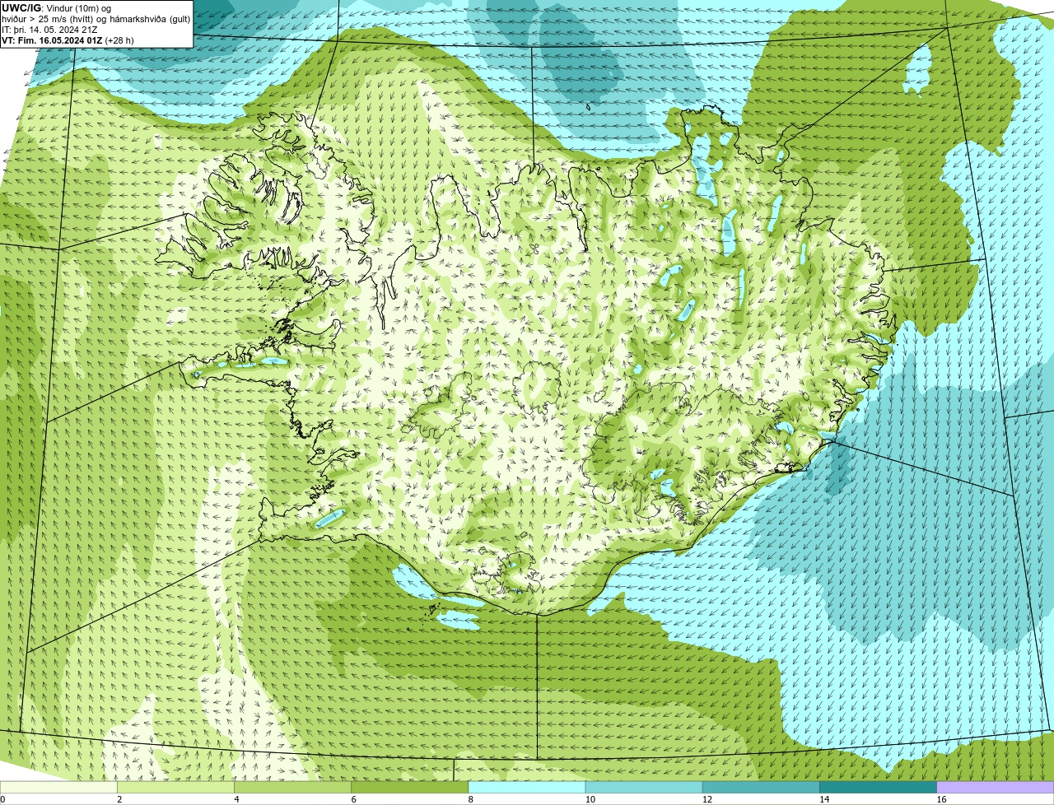This screenshot has height=805, width=1054.
Task: Click the '0' tick label on the color scale
Action: tap(2, 799)
